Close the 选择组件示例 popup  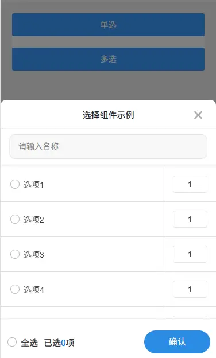pos(198,115)
